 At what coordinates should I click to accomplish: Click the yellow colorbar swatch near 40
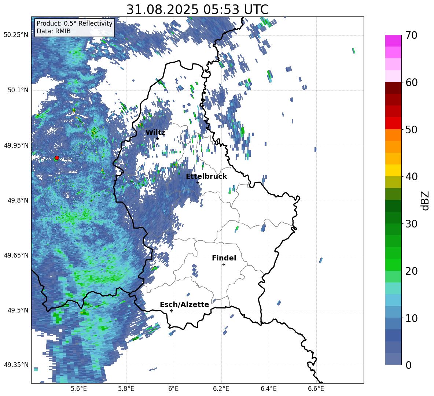point(393,170)
